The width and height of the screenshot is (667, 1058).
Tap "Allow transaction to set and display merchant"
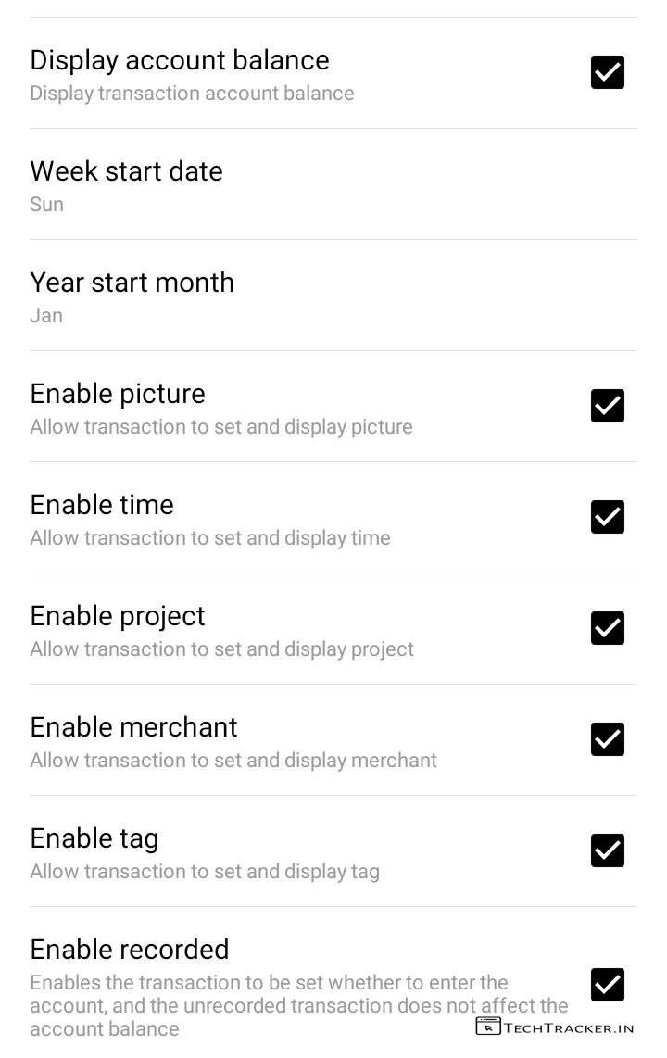pos(233,761)
